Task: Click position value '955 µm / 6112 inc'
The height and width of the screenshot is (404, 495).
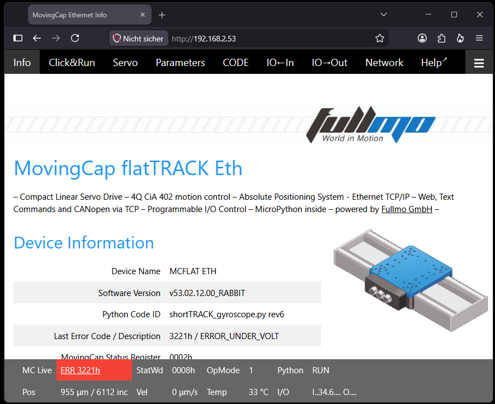Action: [94, 392]
